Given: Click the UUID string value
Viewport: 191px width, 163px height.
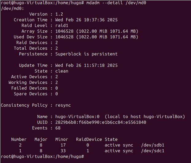Looking at the screenshot, I should pos(100,122).
